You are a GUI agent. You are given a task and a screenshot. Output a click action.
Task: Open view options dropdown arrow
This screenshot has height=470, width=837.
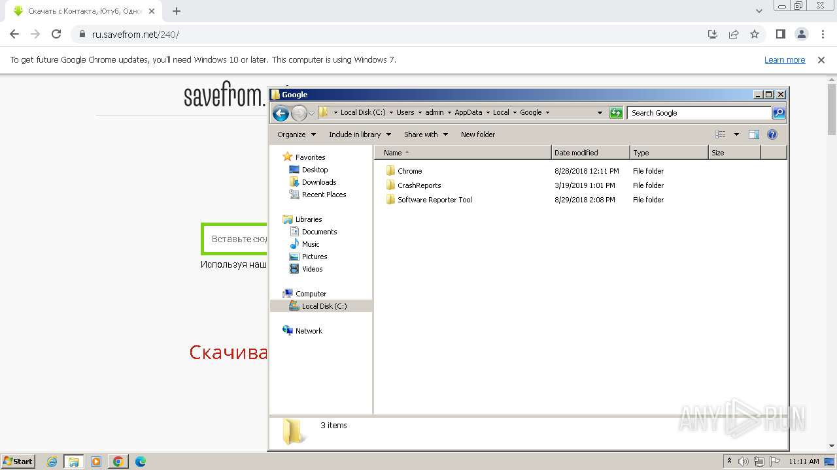pos(736,134)
